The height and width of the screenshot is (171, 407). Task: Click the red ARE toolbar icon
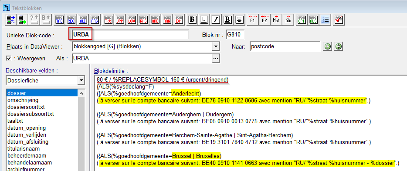(155, 20)
